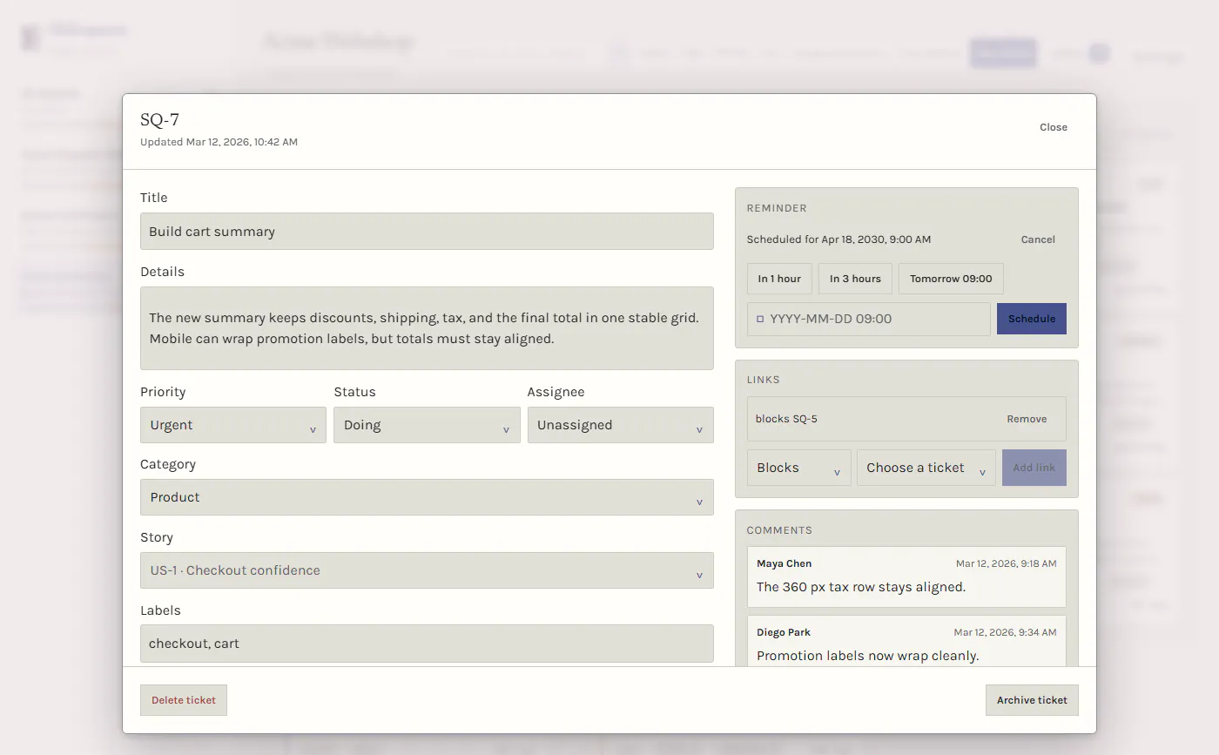1219x755 pixels.
Task: Open the Choose a ticket dropdown
Action: pyautogui.click(x=926, y=468)
